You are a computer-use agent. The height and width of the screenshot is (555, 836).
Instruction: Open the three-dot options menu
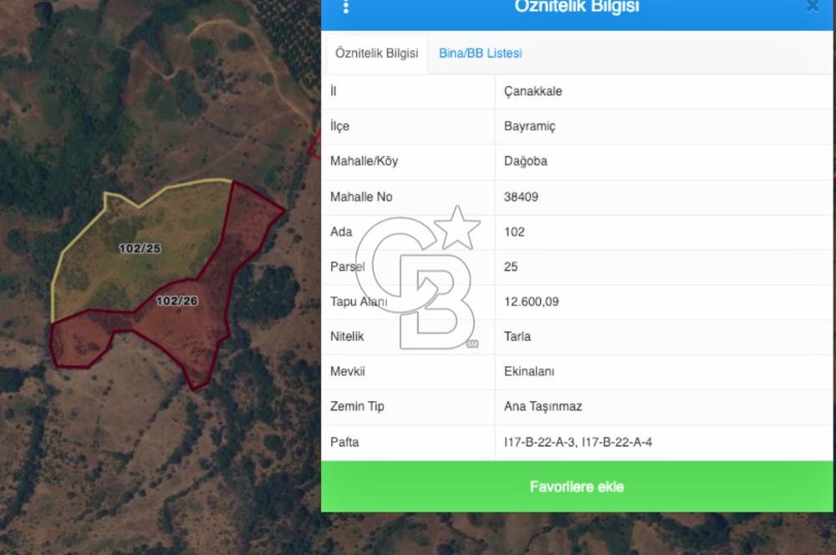click(x=346, y=7)
